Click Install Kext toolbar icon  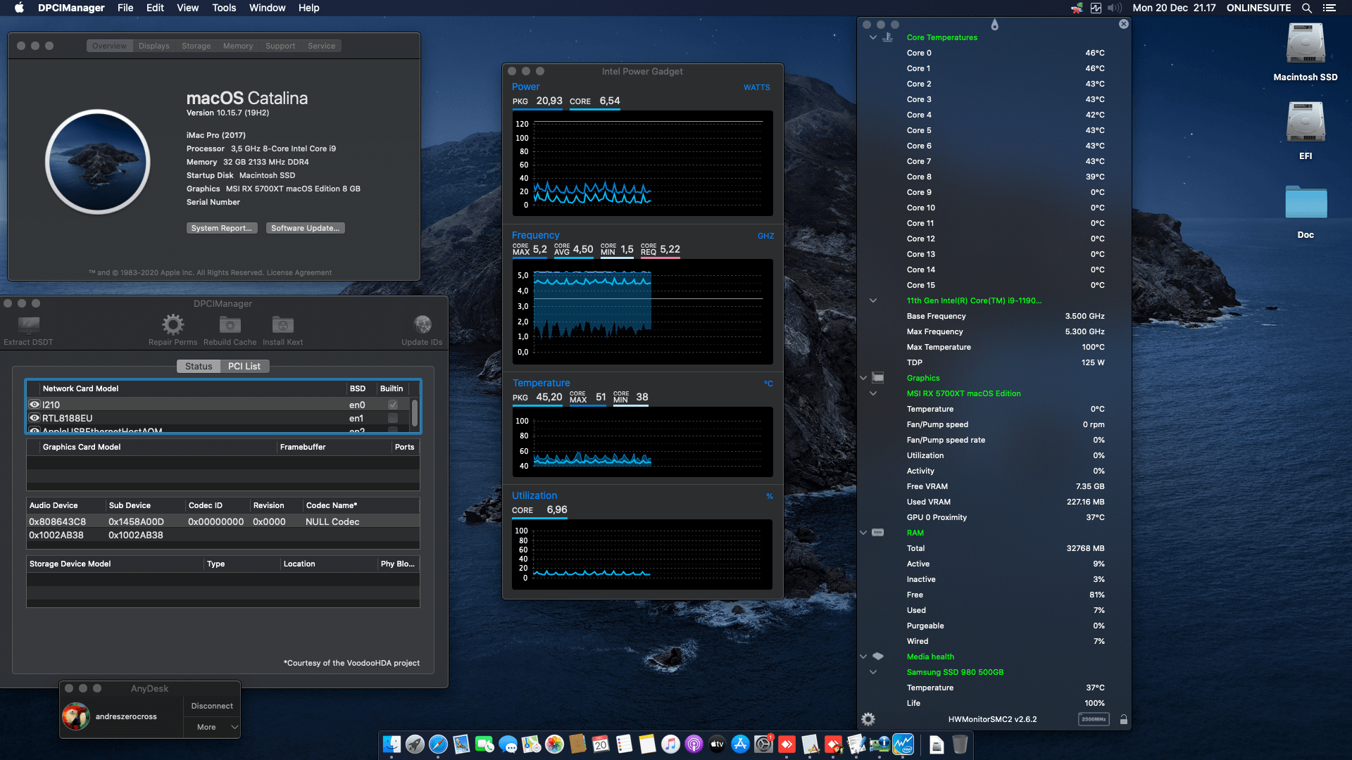(282, 324)
